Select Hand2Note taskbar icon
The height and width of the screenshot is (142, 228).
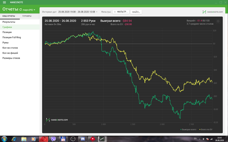[x=102, y=139]
